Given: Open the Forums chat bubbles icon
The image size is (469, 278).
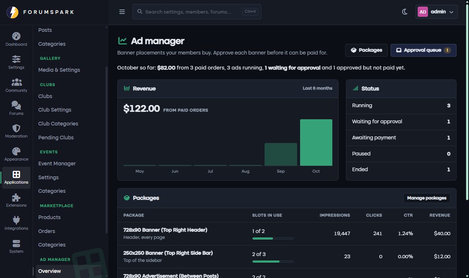Looking at the screenshot, I should (16, 105).
